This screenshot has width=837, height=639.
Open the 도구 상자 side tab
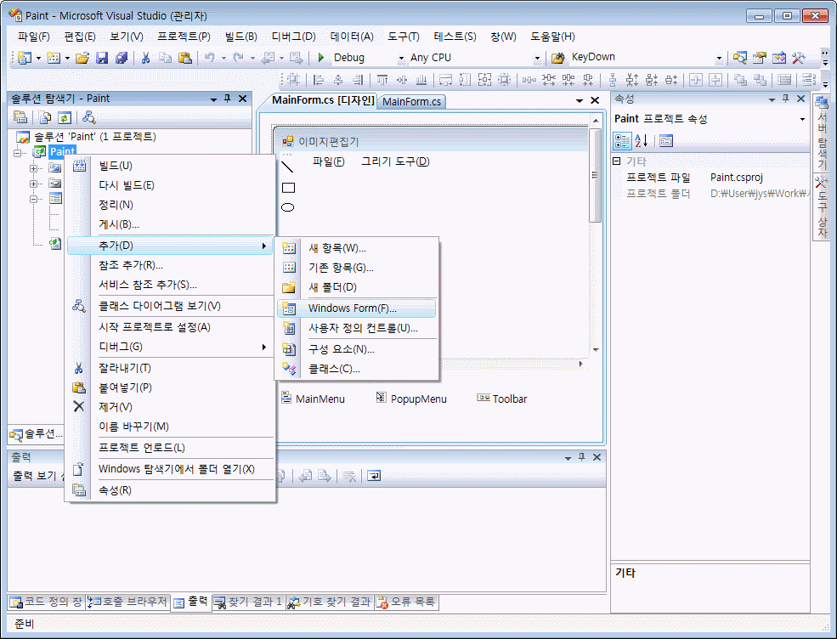822,206
